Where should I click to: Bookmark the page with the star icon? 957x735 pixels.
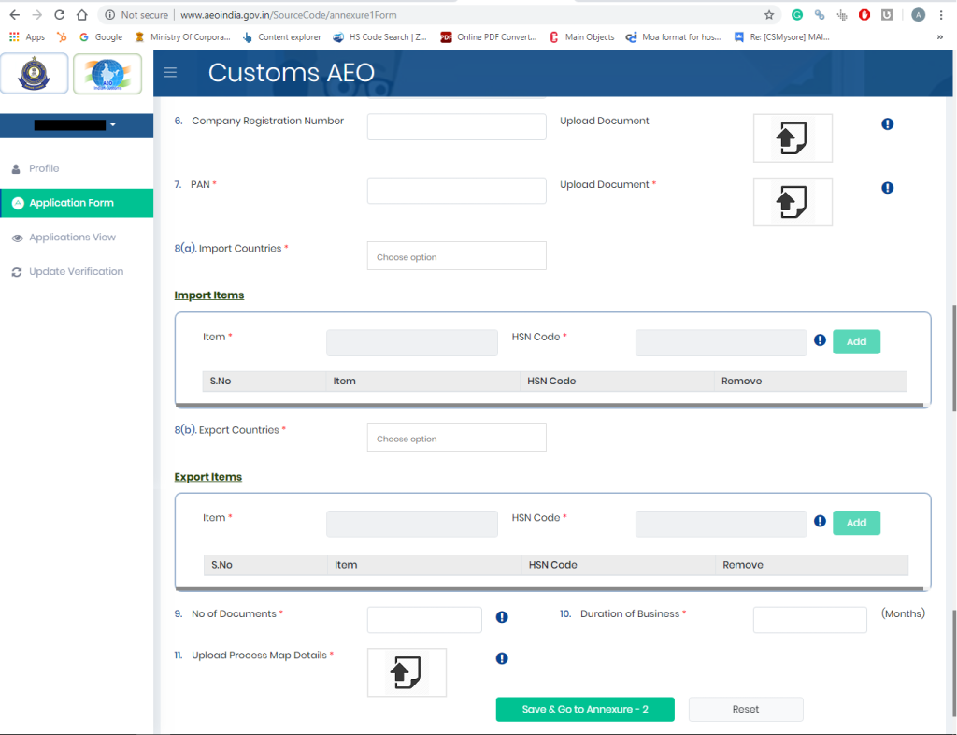[x=769, y=15]
